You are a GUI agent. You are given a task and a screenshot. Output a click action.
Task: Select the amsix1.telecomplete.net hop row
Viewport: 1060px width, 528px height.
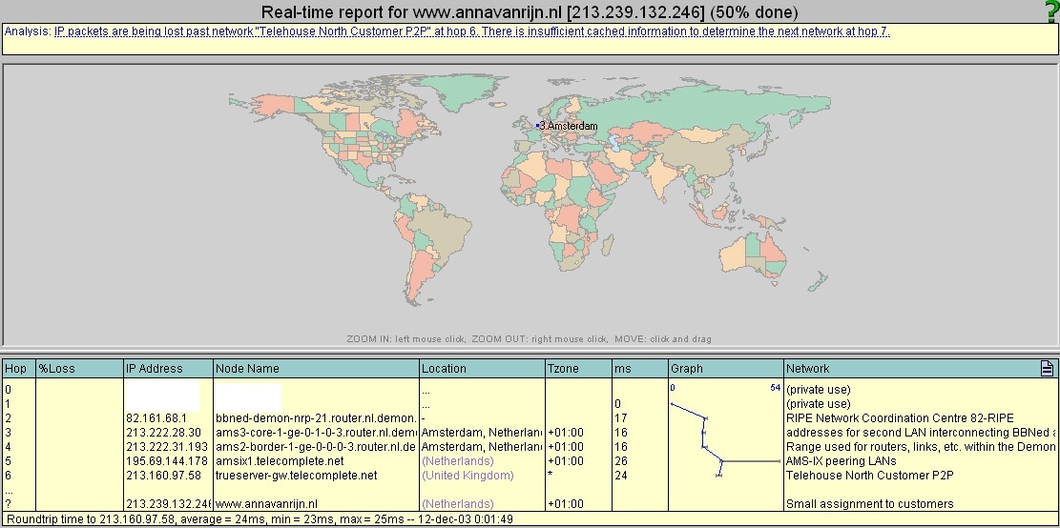[x=530, y=461]
